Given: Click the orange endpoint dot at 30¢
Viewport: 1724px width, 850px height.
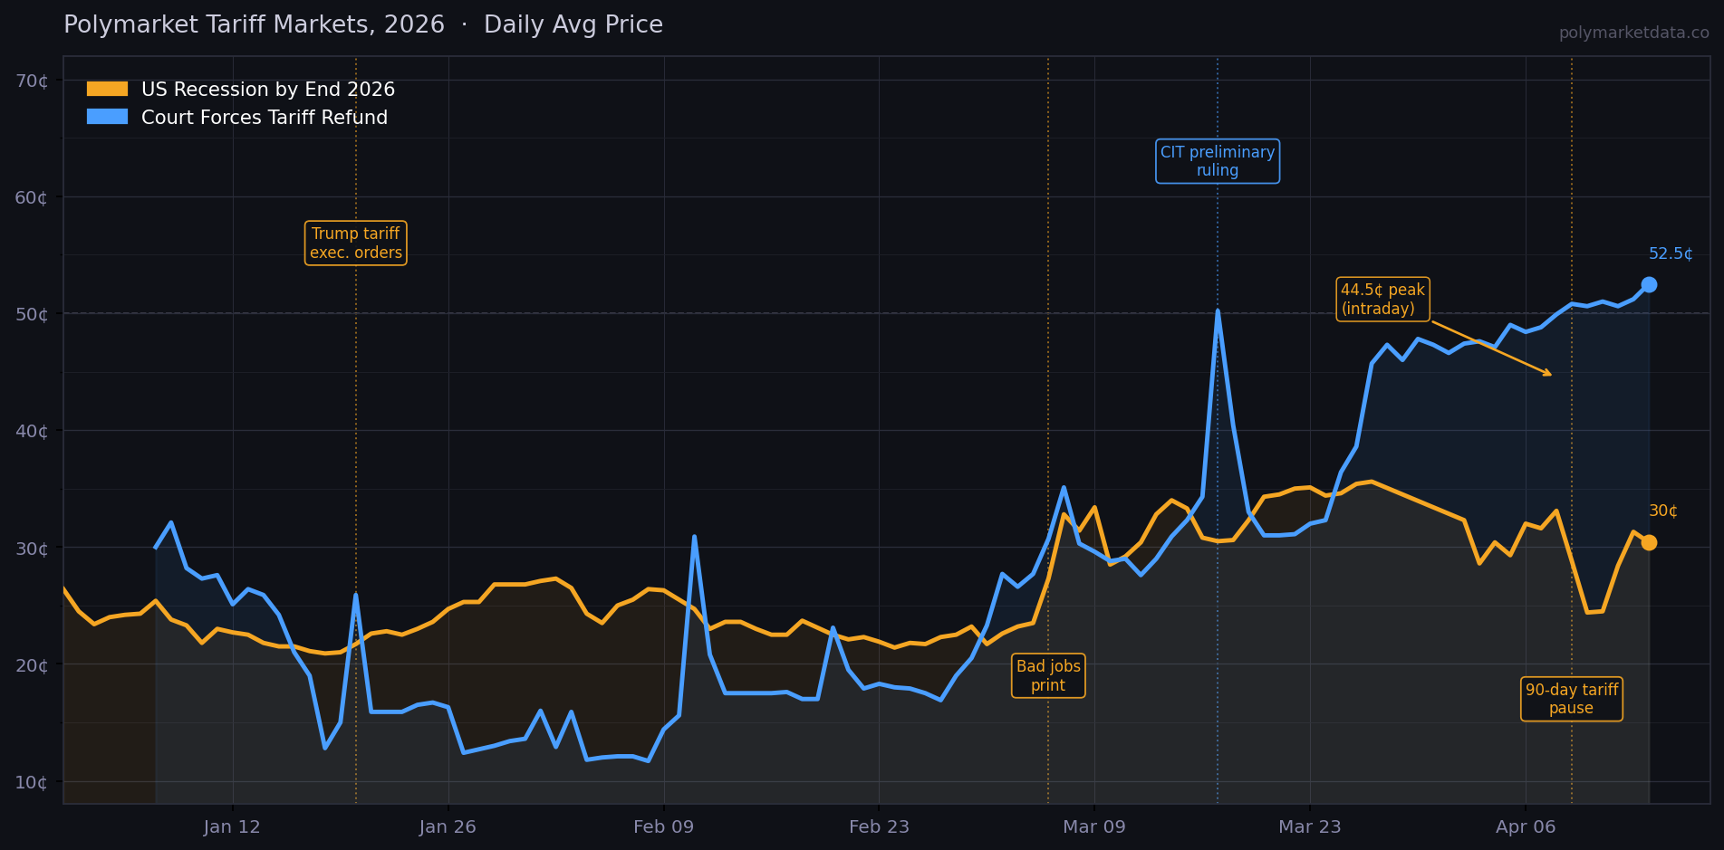Looking at the screenshot, I should click(x=1649, y=542).
